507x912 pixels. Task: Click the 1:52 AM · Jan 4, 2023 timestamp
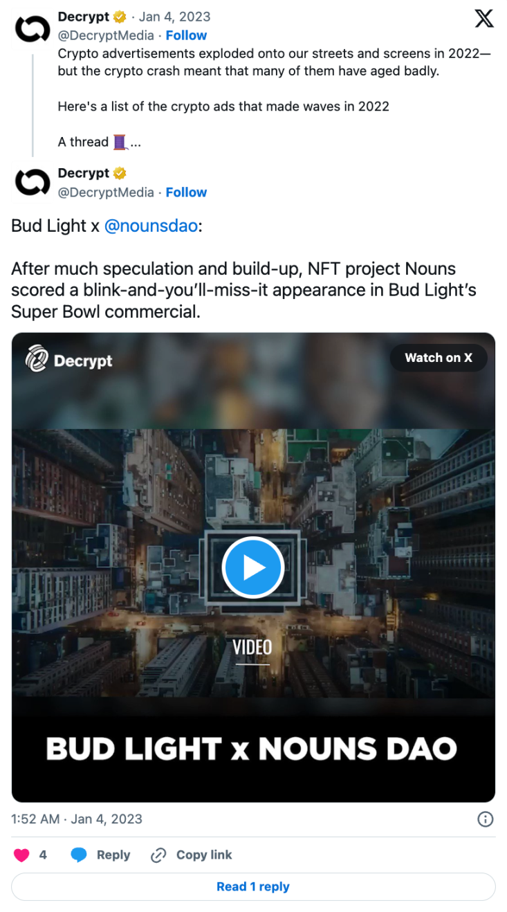coord(77,819)
